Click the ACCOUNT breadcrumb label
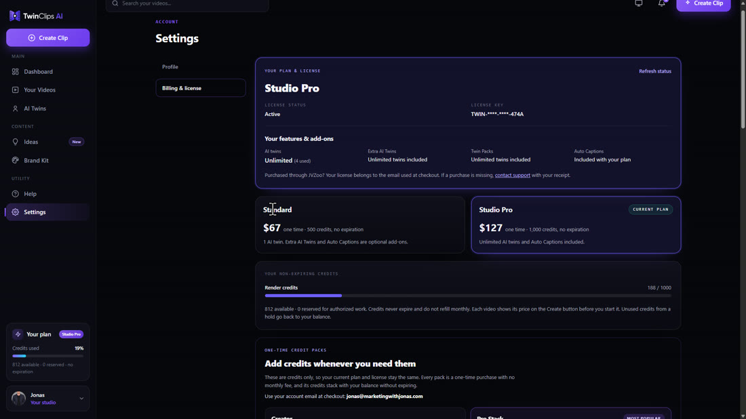 click(167, 22)
